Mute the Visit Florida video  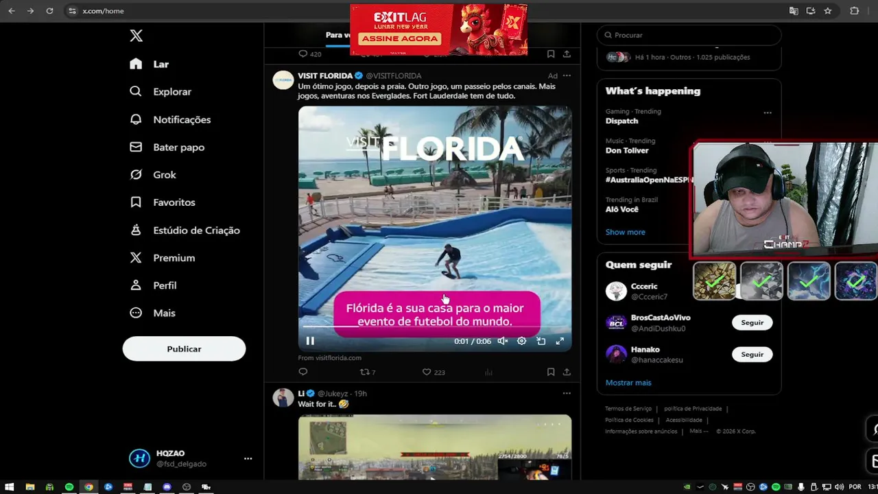coord(502,341)
